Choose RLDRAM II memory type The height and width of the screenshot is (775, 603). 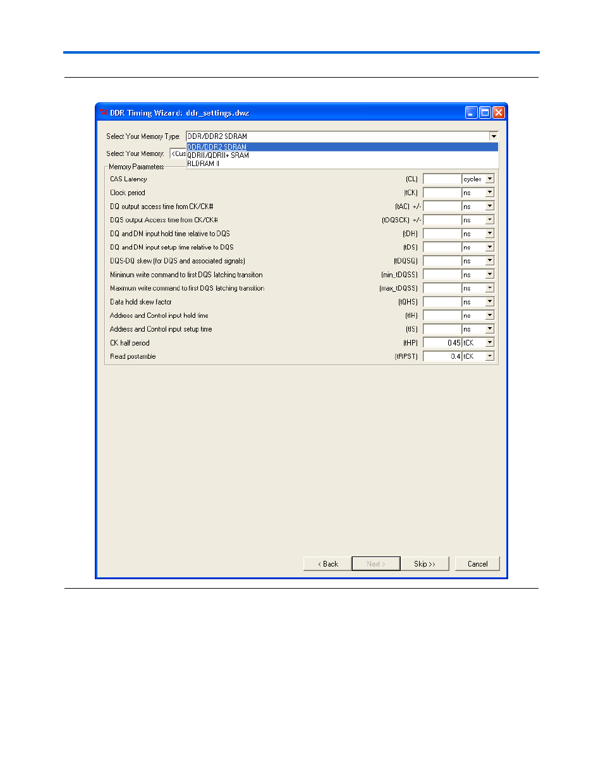pos(342,163)
